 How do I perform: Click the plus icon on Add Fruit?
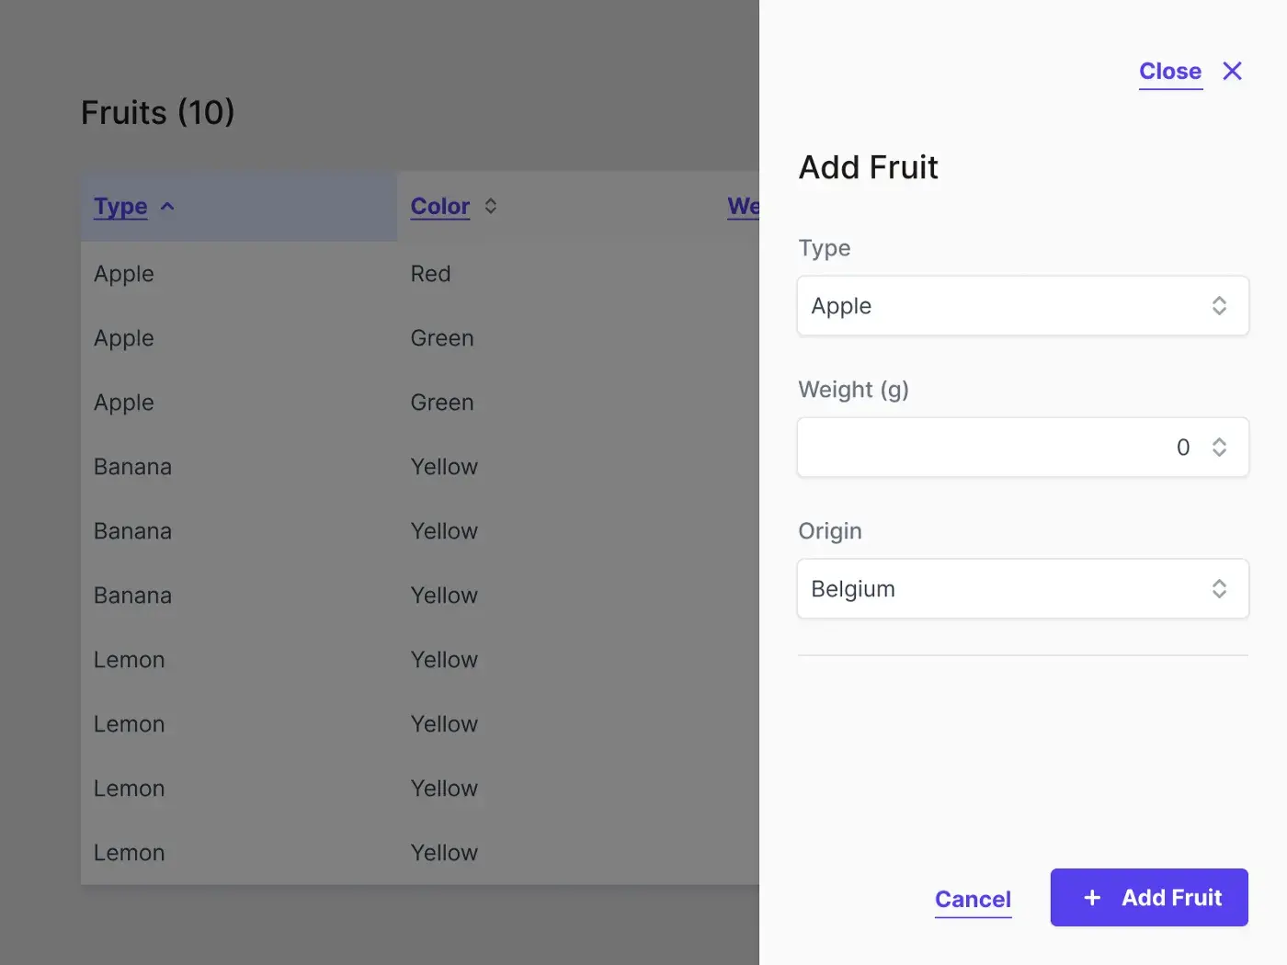[x=1092, y=898]
